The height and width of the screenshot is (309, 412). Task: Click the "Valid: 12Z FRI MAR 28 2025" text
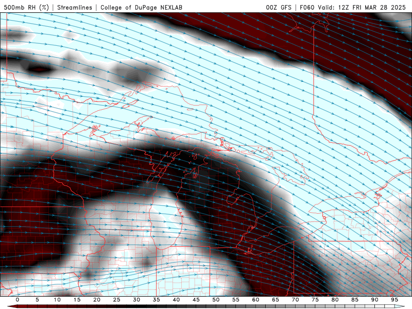pyautogui.click(x=362, y=7)
